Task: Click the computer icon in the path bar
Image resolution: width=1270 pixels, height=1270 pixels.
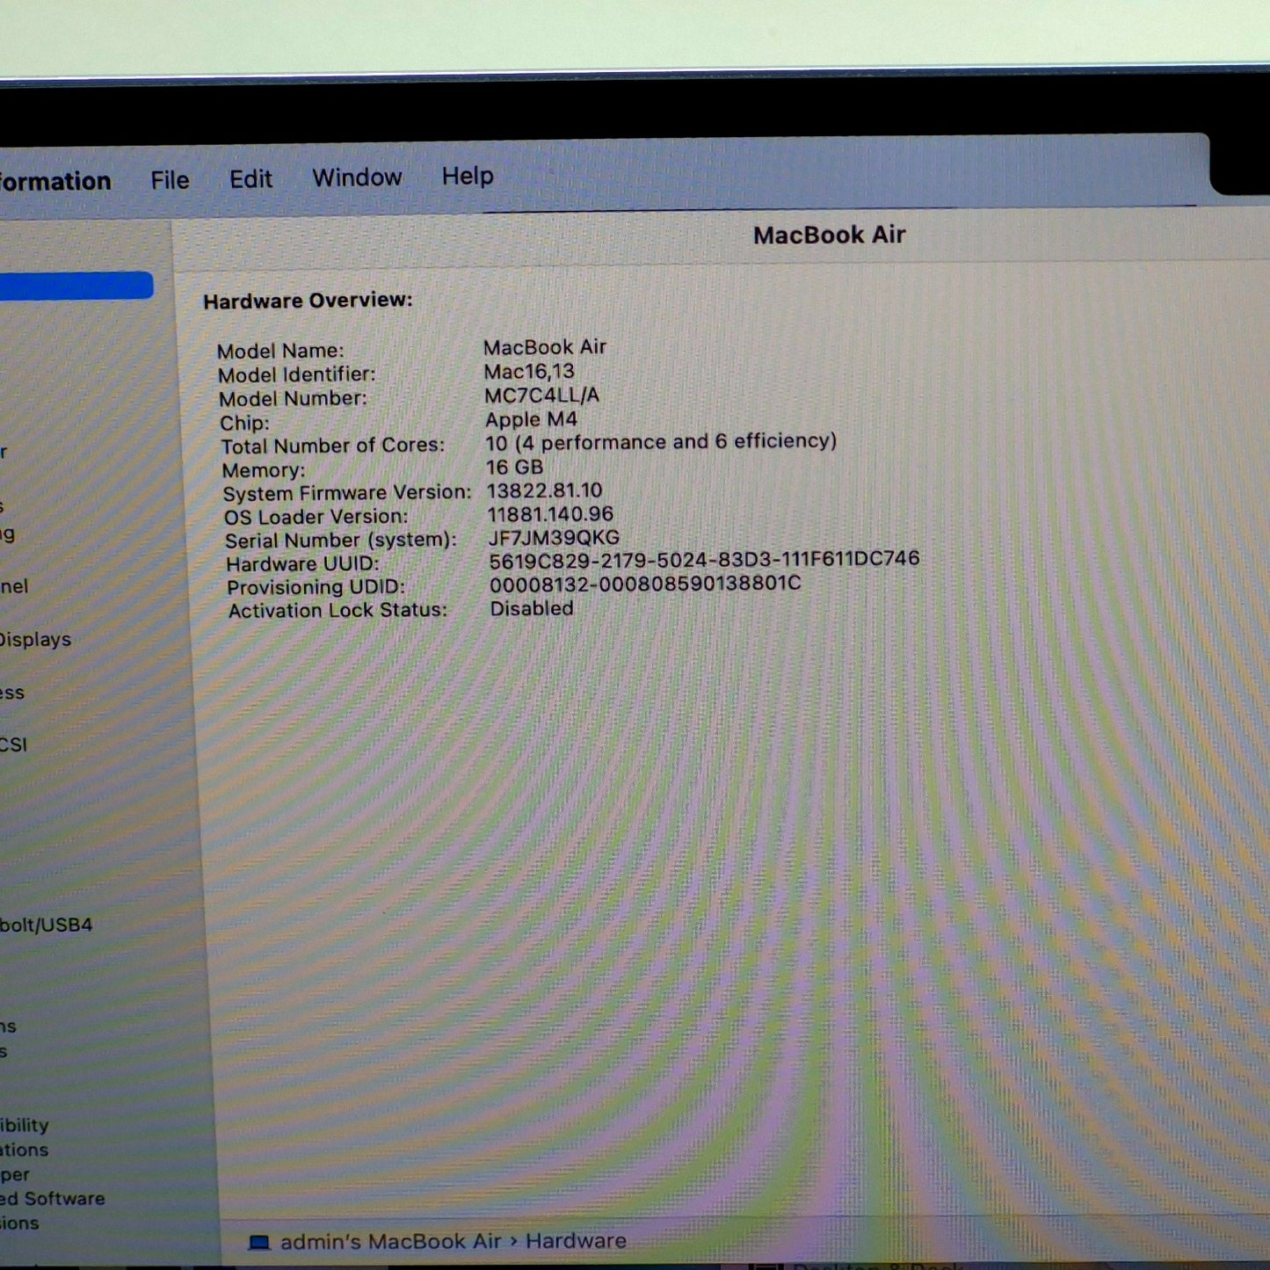Action: pos(259,1243)
